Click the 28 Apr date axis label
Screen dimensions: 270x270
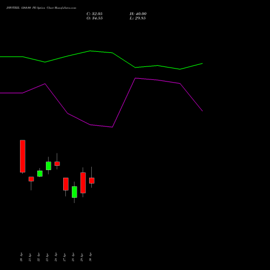(73, 257)
